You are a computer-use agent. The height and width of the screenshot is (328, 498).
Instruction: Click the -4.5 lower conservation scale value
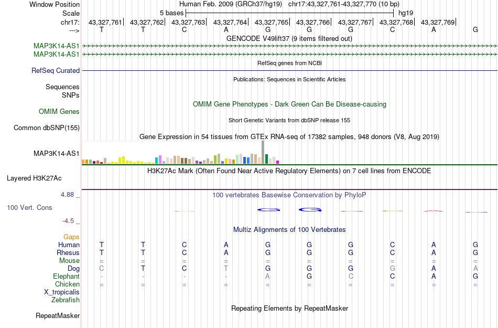point(68,221)
